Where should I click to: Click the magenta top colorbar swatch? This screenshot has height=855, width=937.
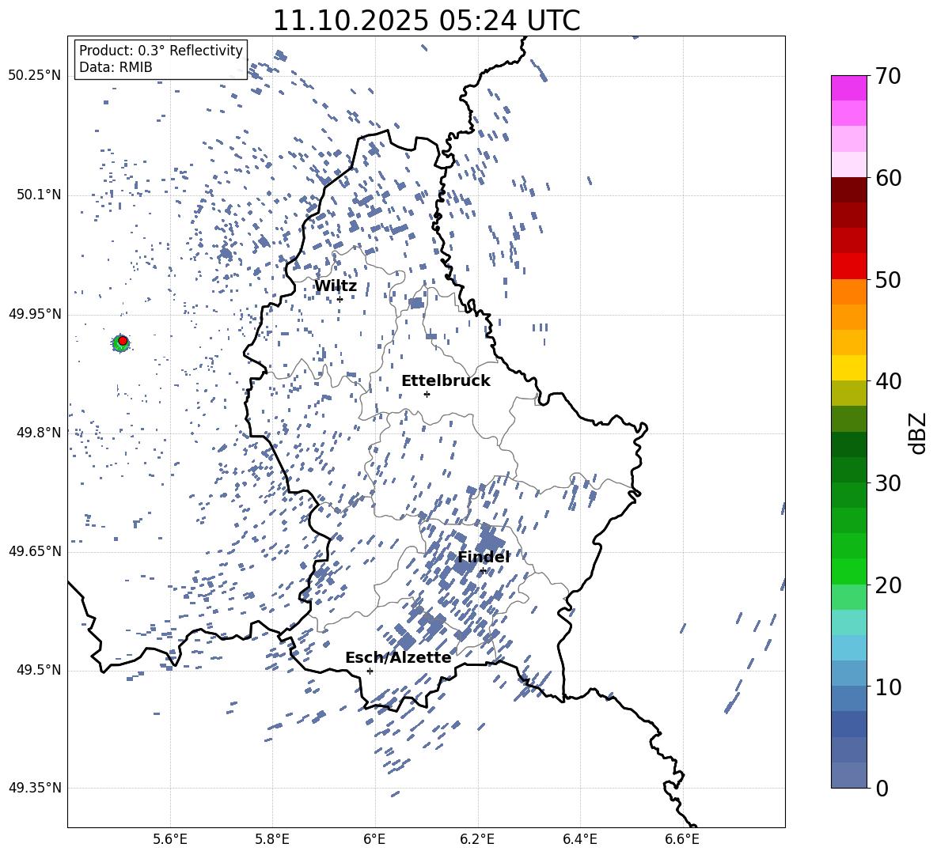tap(848, 88)
